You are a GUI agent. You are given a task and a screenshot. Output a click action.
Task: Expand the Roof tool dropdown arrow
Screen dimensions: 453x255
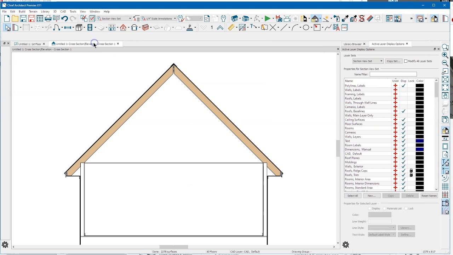pyautogui.click(x=139, y=28)
